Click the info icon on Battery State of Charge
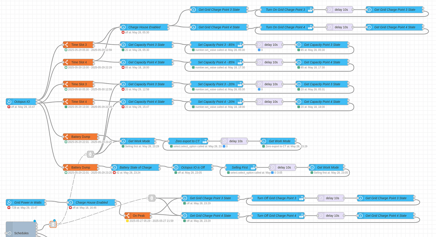 coord(114,167)
